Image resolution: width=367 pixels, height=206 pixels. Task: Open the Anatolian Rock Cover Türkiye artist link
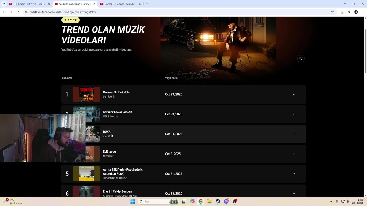120,196
